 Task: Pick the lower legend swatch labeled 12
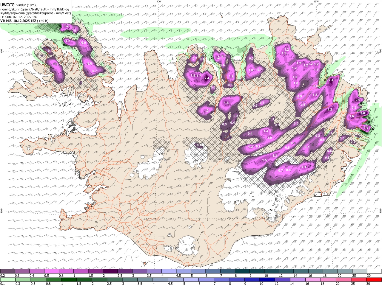tap(283, 279)
